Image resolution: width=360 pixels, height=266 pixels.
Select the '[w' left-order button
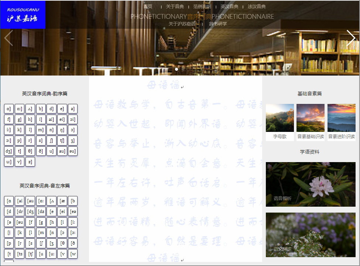coord(72,254)
